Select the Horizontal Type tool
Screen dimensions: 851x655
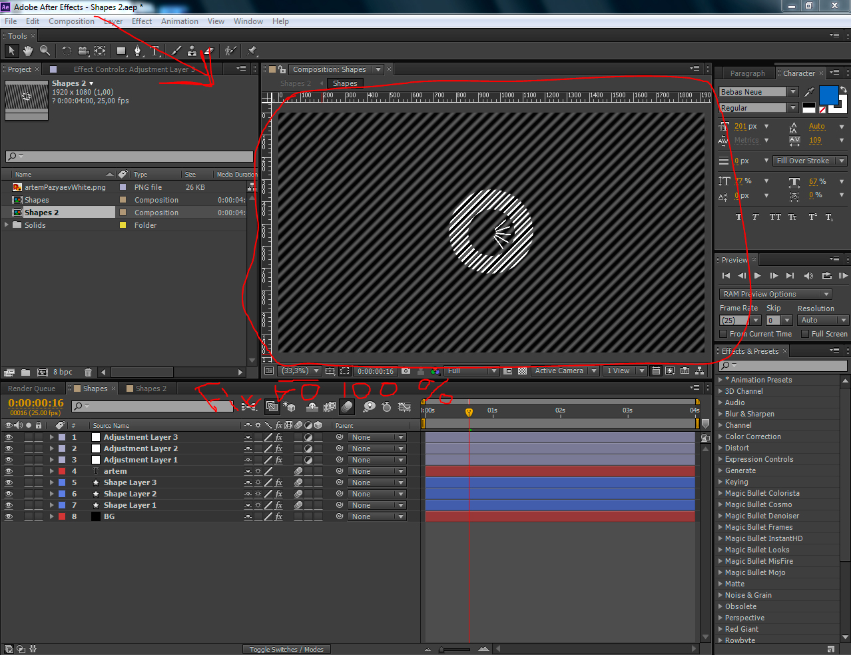(155, 51)
